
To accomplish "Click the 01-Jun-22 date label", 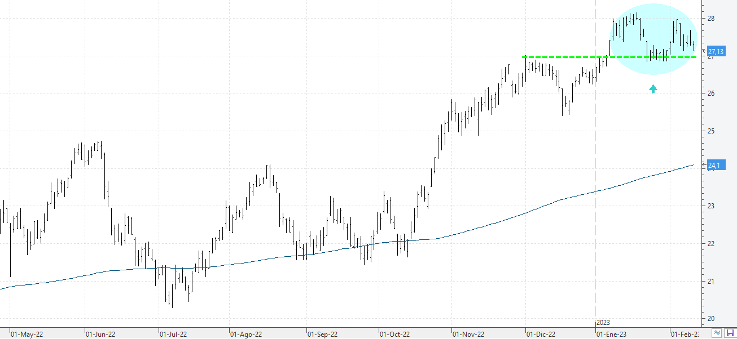I will point(100,334).
